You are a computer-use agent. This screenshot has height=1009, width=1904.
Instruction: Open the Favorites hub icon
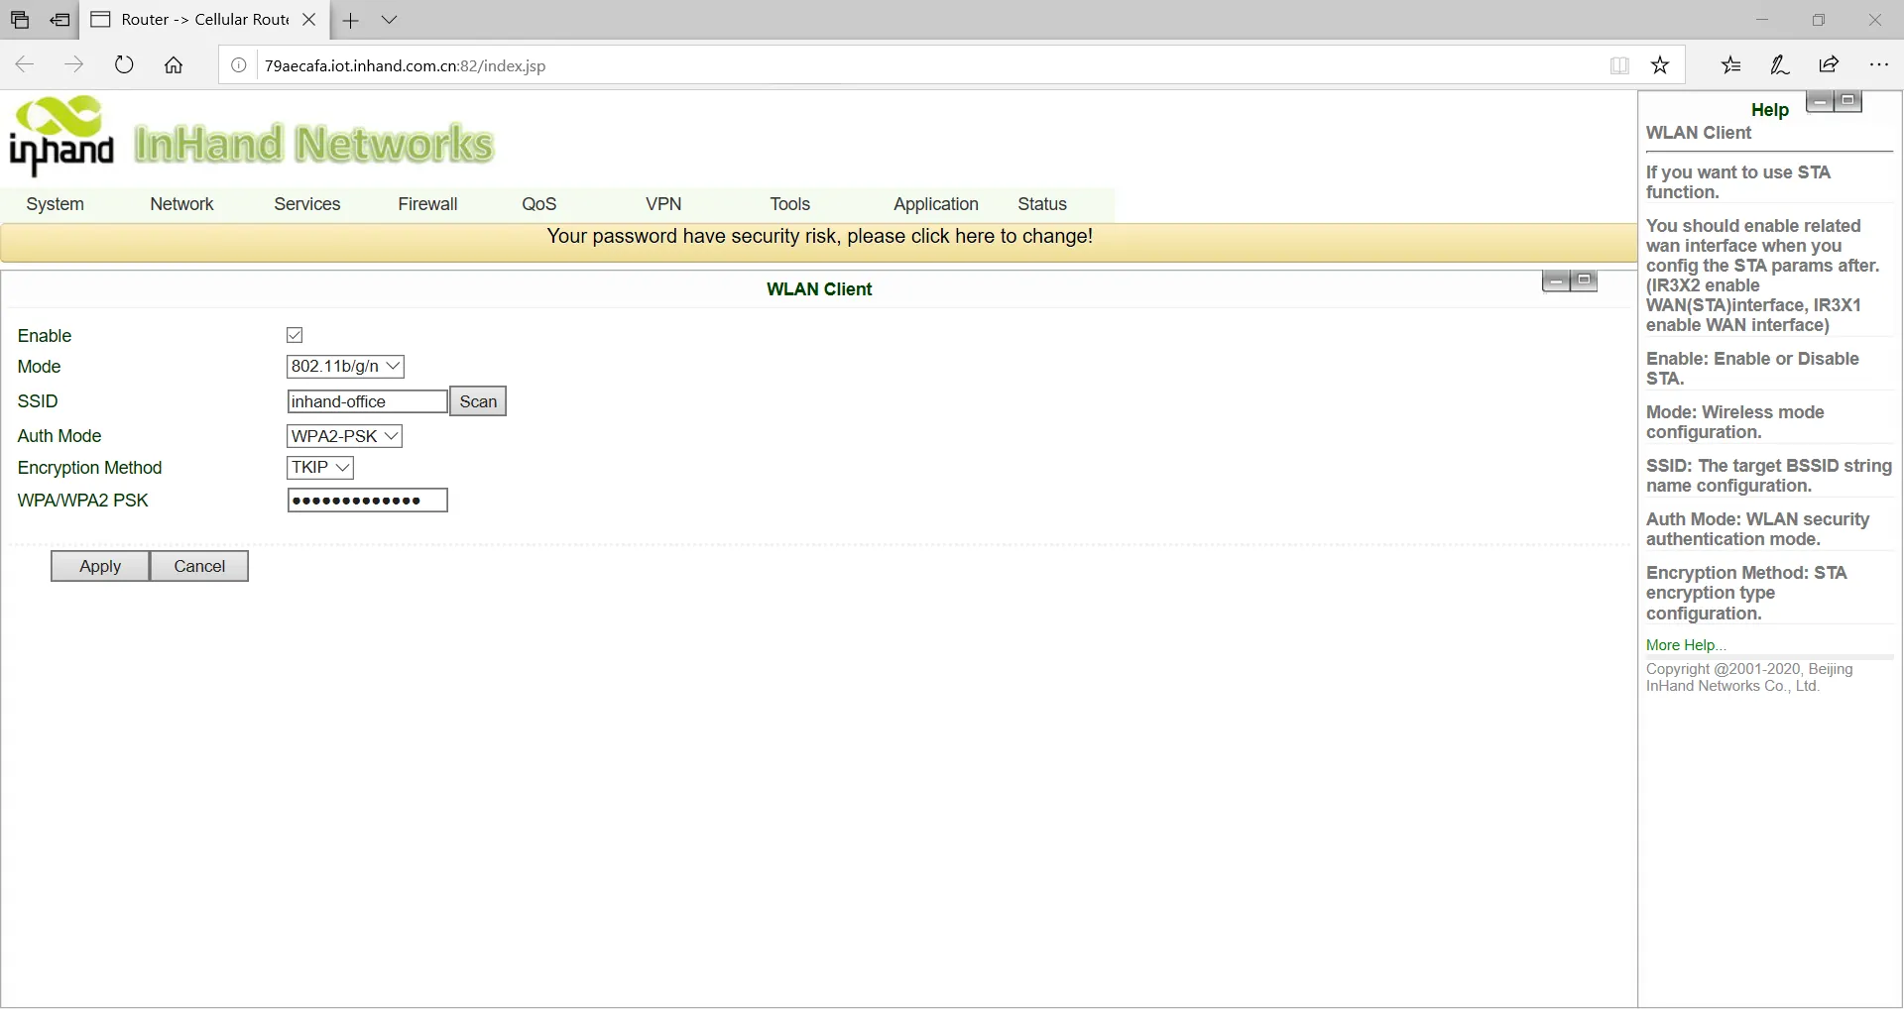click(x=1731, y=65)
